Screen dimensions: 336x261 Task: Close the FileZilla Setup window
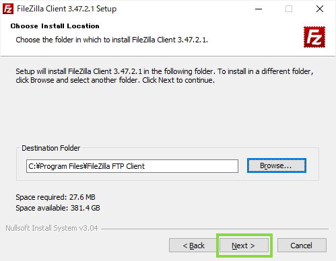coord(320,9)
